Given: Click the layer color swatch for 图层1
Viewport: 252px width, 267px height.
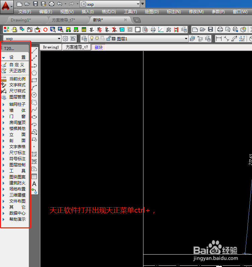Looking at the screenshot, I should 114,39.
